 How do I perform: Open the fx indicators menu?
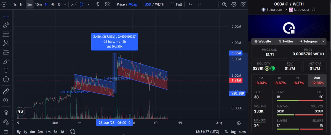pyautogui.click(x=98, y=4)
